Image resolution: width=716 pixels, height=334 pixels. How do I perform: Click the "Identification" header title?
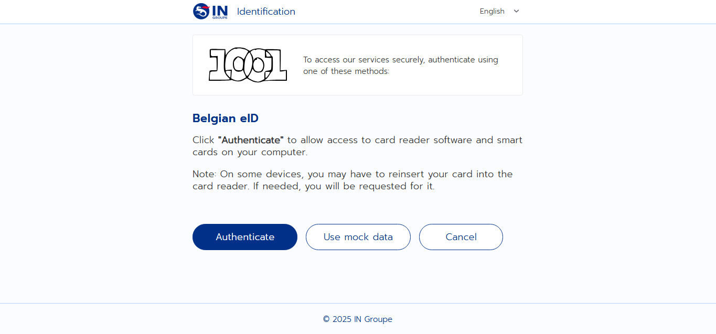(x=266, y=12)
